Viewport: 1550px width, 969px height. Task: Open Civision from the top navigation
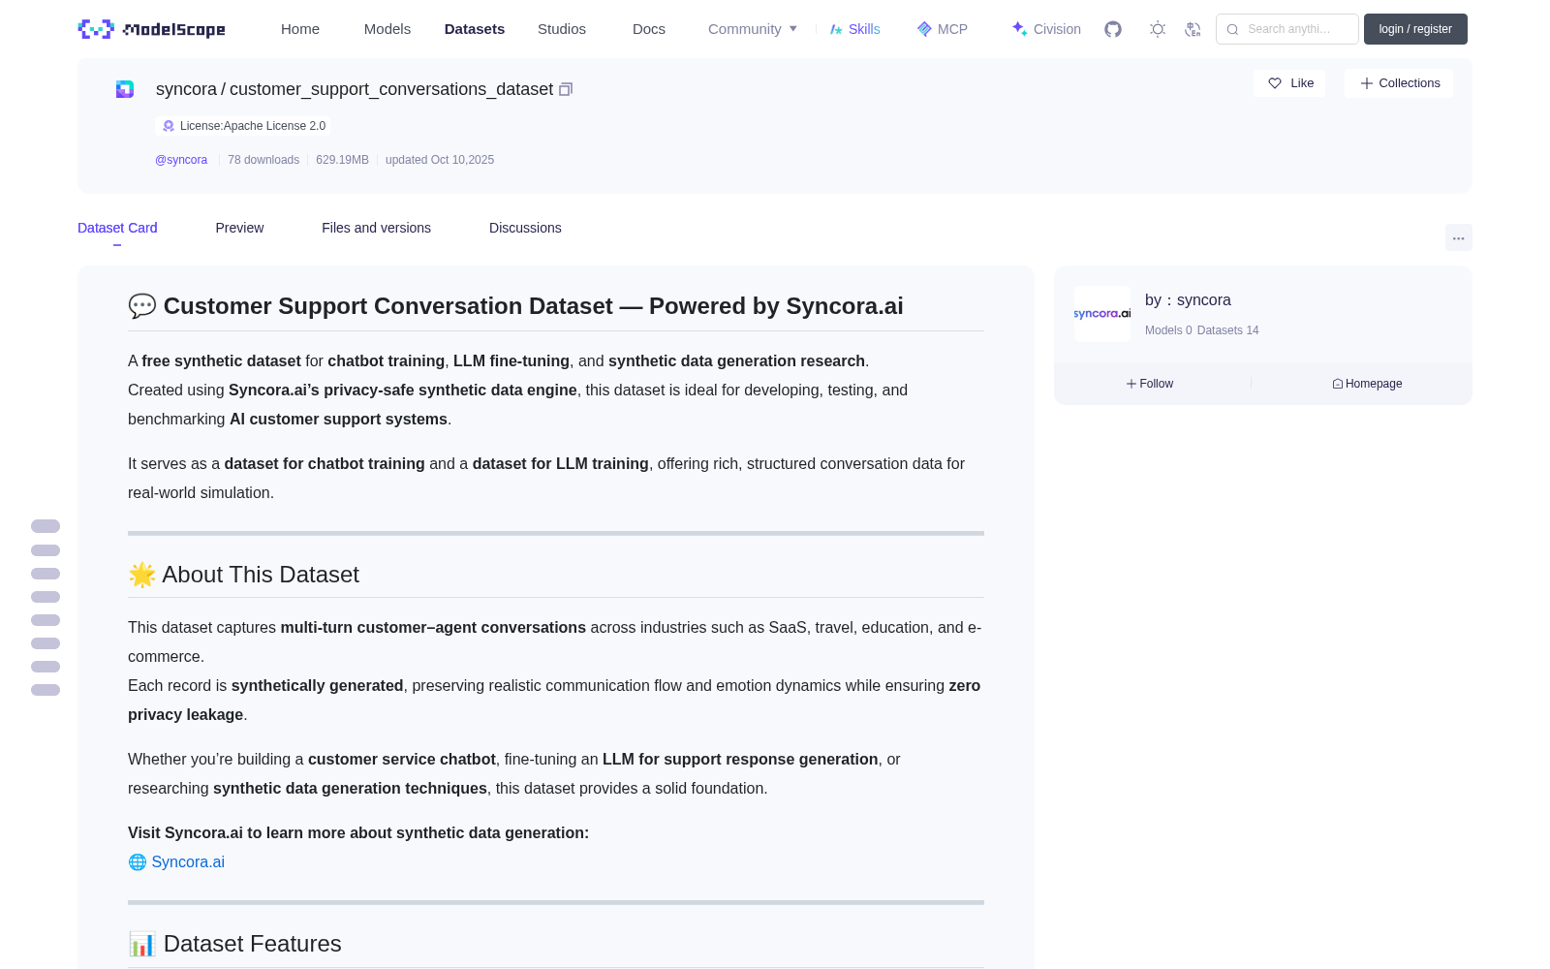point(1046,29)
